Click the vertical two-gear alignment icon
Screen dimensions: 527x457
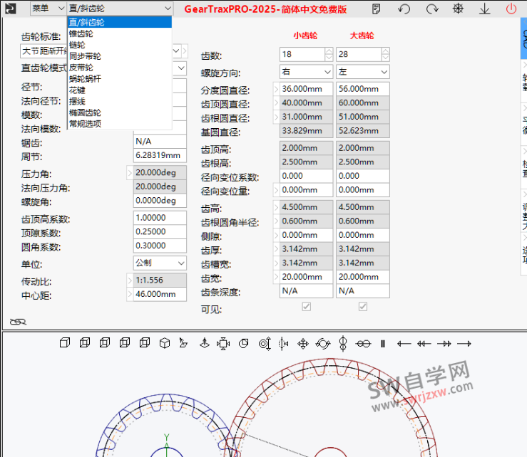(x=343, y=344)
